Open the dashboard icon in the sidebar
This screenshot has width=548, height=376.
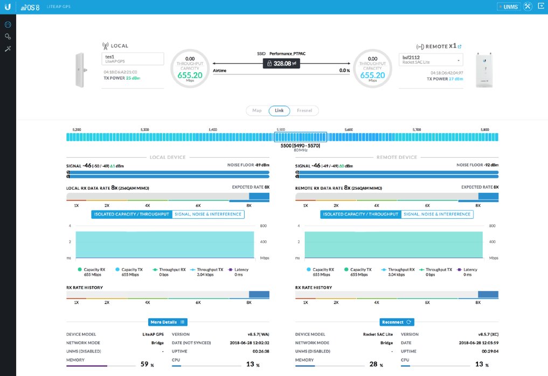point(8,25)
